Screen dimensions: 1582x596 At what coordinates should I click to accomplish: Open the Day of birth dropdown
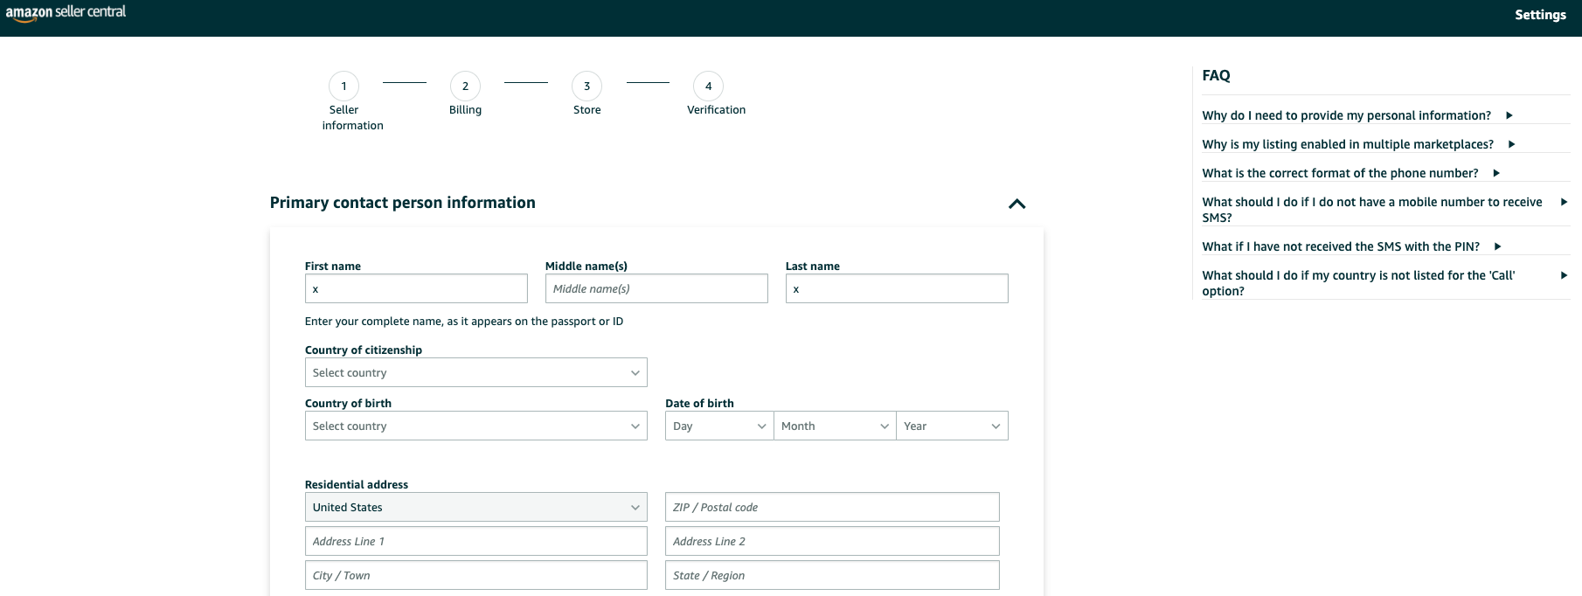pyautogui.click(x=718, y=426)
